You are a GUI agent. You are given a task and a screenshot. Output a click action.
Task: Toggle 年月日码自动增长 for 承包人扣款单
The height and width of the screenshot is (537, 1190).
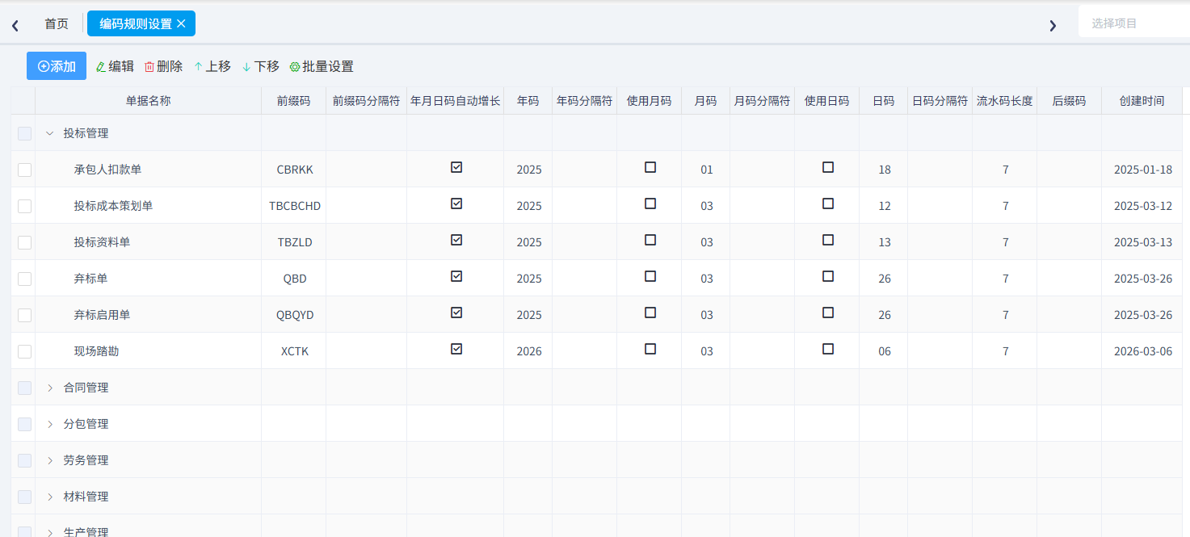(456, 167)
